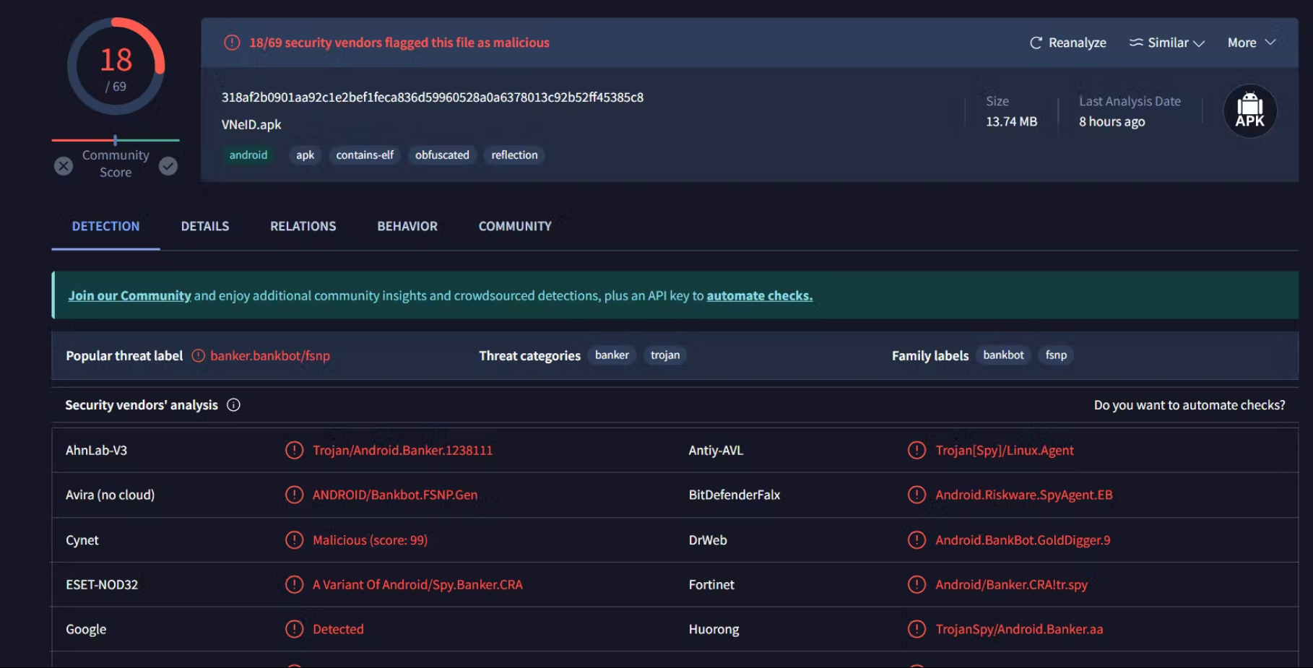Click ANDROID/Bankbot.FSNP.Gen detection result
Image resolution: width=1313 pixels, height=668 pixels.
pyautogui.click(x=395, y=495)
